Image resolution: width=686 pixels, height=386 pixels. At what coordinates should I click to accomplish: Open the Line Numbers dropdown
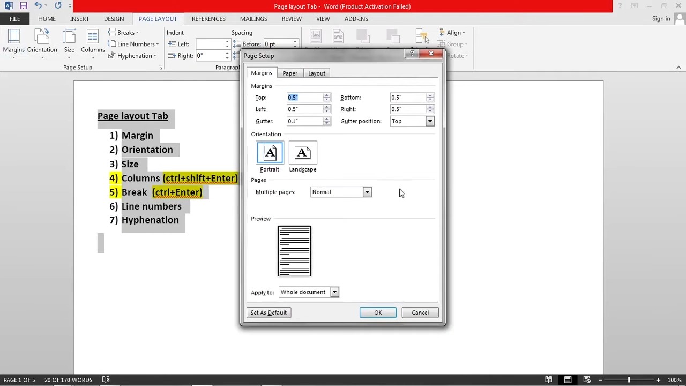[x=133, y=44]
